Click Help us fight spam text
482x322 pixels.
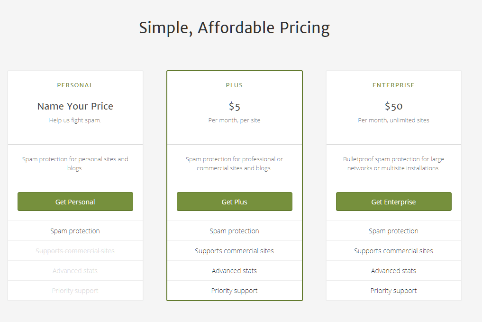(75, 120)
